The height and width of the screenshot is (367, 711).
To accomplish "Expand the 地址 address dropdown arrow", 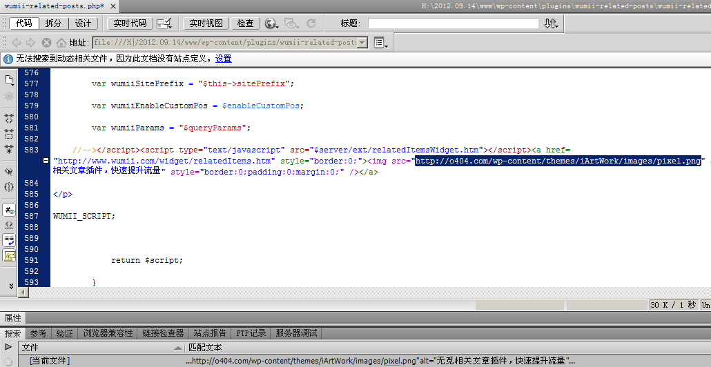I will (x=362, y=43).
